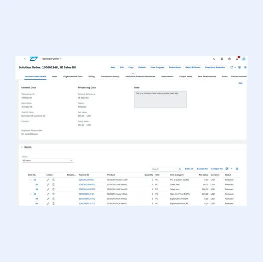Click the Net Value column header
The height and width of the screenshot is (262, 263).
click(x=203, y=175)
